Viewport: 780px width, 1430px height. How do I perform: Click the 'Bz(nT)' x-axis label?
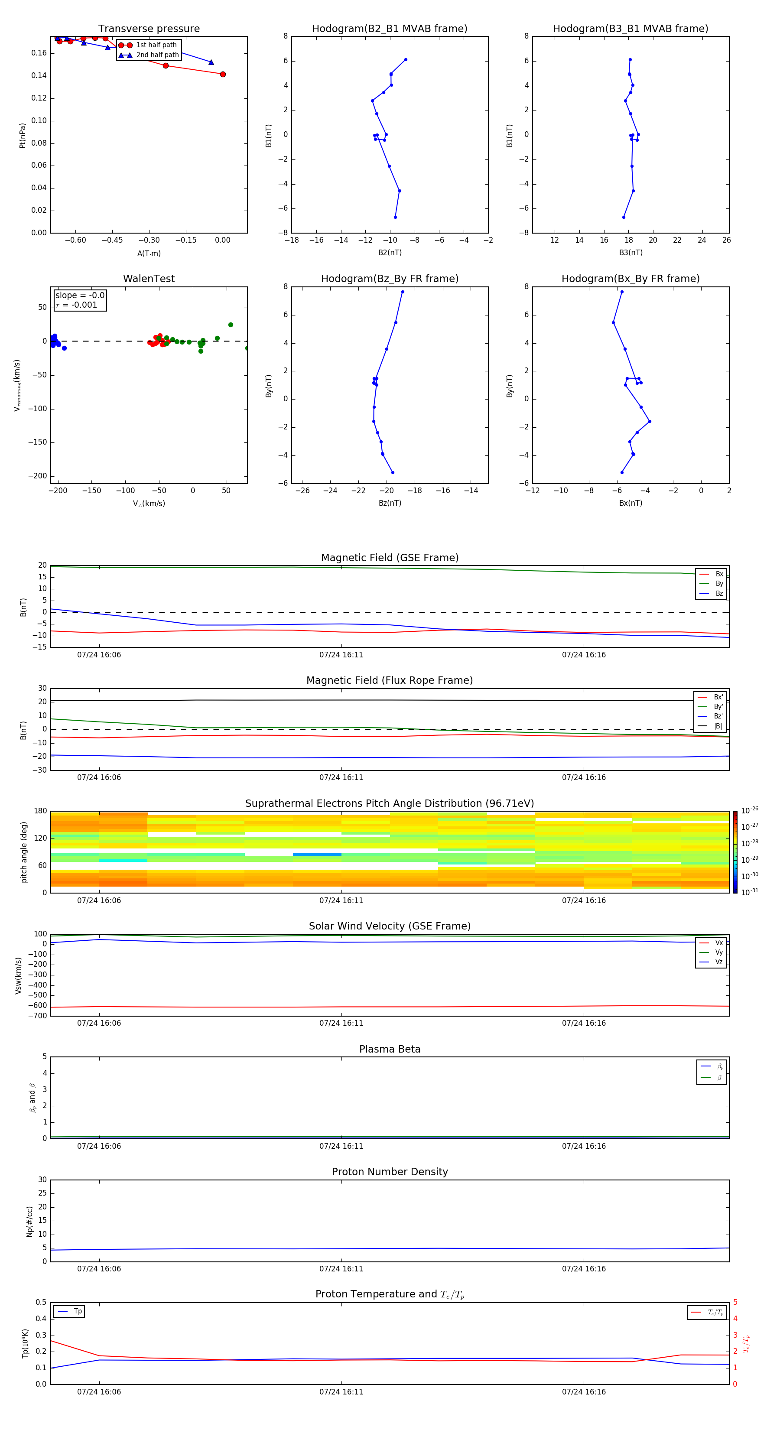390,503
